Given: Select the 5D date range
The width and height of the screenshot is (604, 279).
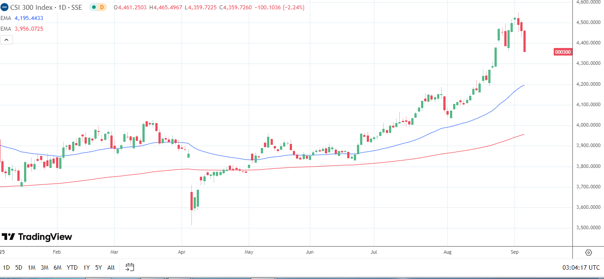Looking at the screenshot, I should pos(19,267).
